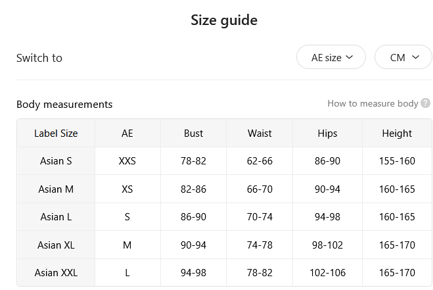Click the XXS cell in AE column
Viewport: 433px width, 290px height.
click(x=127, y=161)
